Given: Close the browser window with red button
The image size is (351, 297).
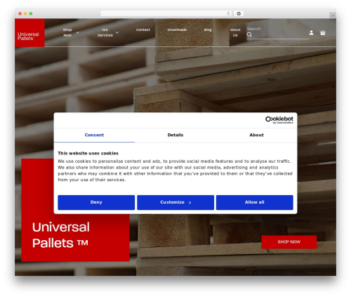Looking at the screenshot, I should pyautogui.click(x=20, y=13).
